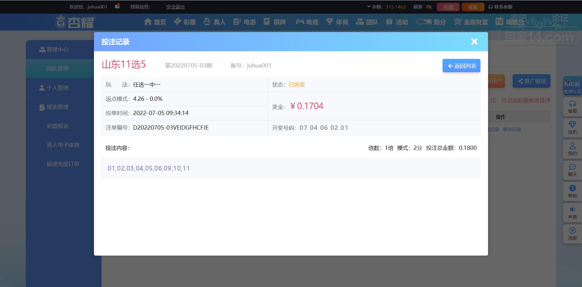Viewport: 582px width, 287px height.
Task: Open the 体育 sports menu
Action: point(337,22)
